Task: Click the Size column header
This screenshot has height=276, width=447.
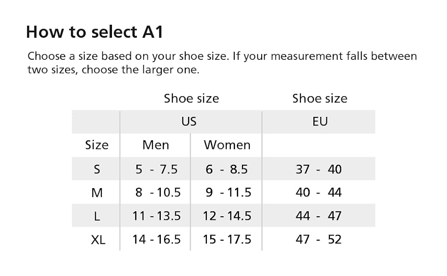Action: click(97, 145)
